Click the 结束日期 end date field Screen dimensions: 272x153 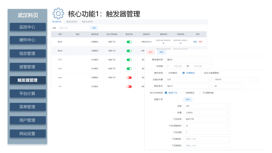point(198,66)
